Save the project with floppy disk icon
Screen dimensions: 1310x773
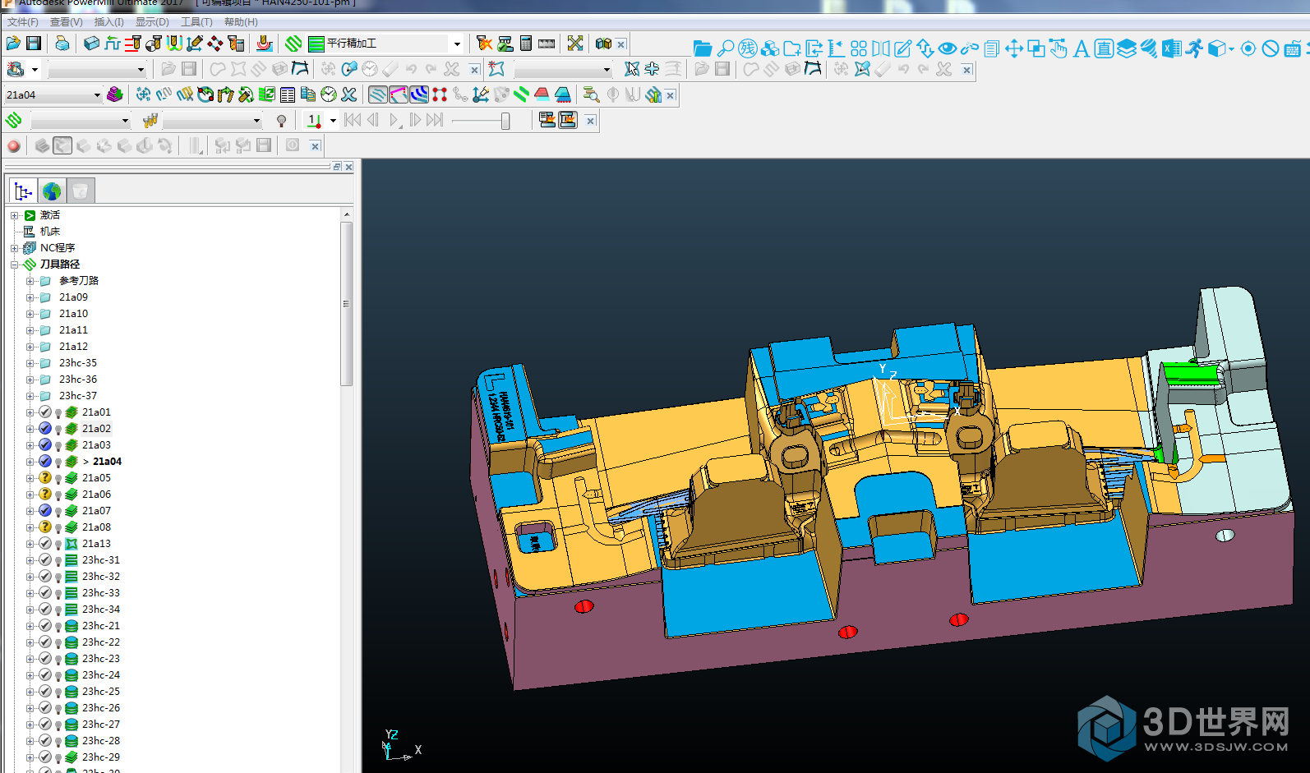[x=34, y=44]
